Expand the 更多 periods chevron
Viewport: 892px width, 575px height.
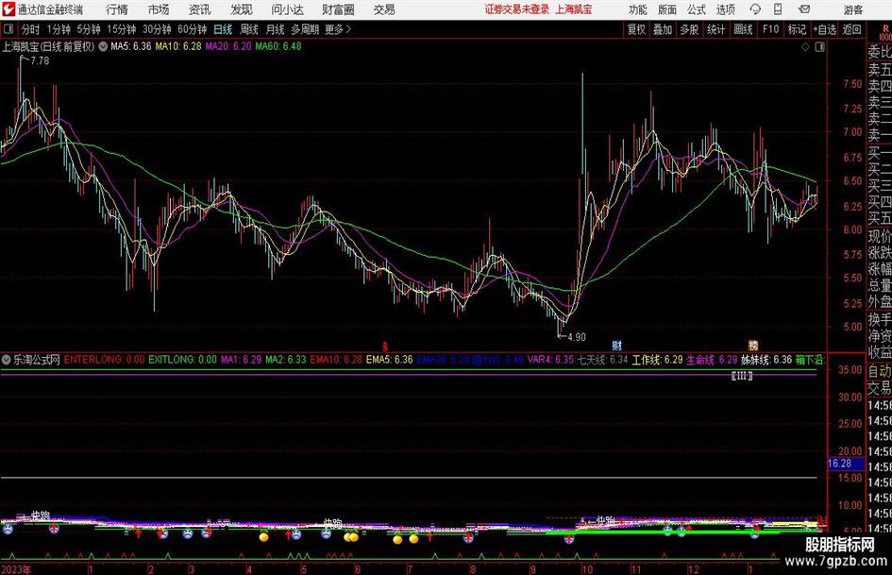339,29
